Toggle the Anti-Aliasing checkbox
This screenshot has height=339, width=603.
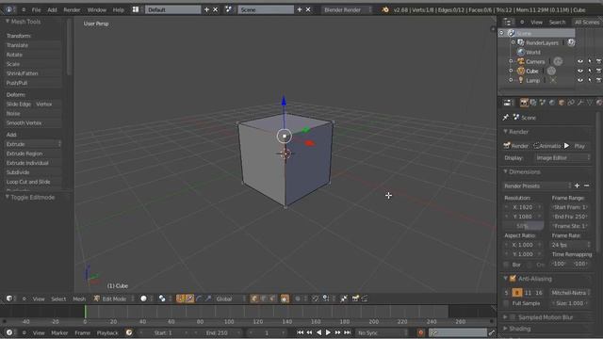[x=513, y=279]
